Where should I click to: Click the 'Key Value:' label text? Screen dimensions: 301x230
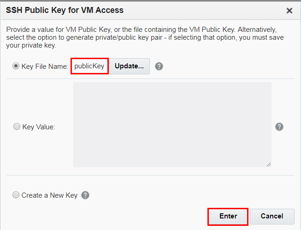point(39,127)
